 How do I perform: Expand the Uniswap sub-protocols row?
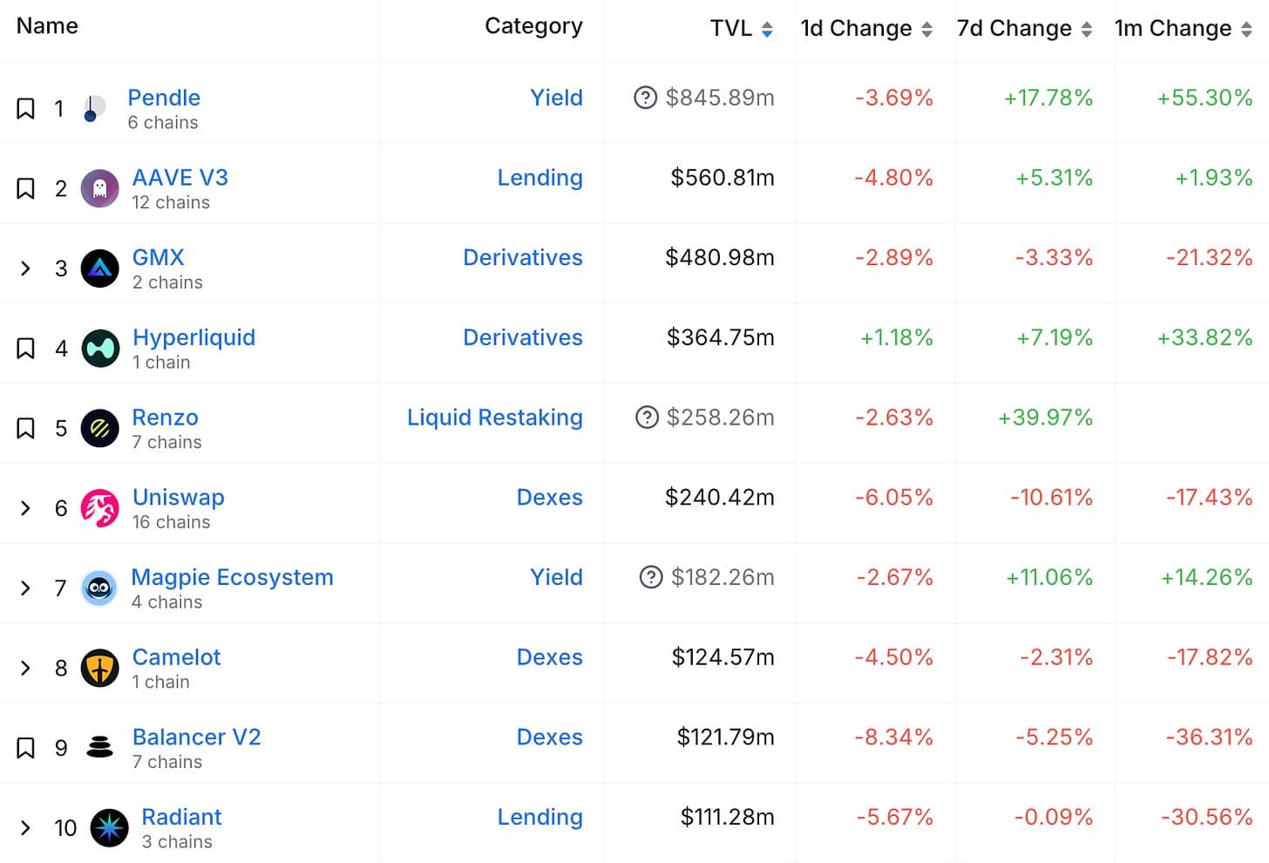(x=25, y=508)
